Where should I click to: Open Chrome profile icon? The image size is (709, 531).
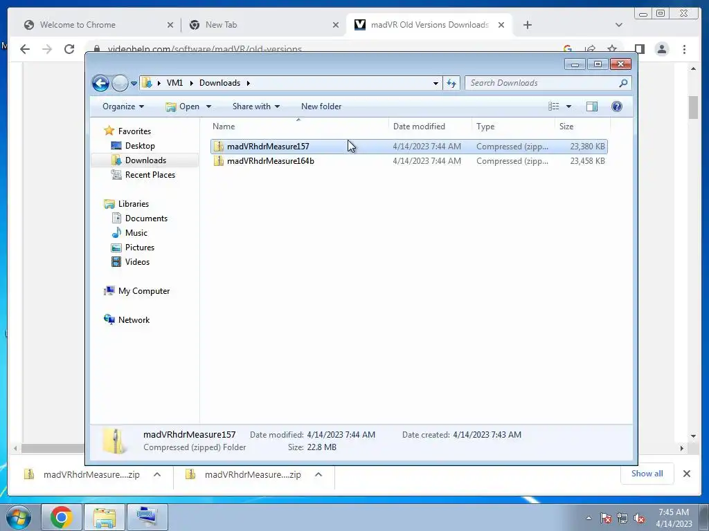tap(662, 49)
